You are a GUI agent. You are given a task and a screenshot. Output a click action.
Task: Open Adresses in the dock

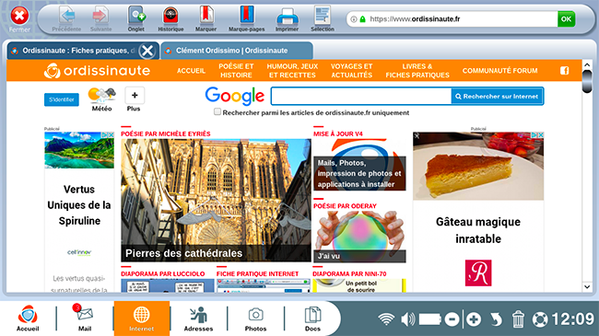click(x=198, y=319)
